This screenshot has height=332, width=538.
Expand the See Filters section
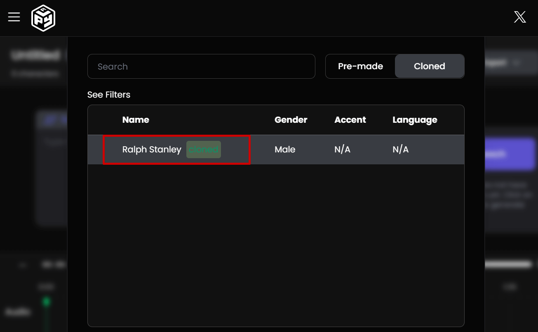tap(109, 95)
